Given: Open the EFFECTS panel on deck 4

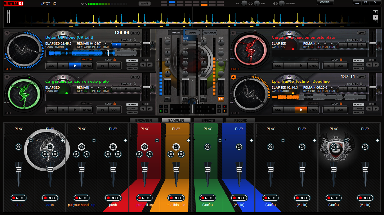Looking at the screenshot, I should tap(358, 112).
